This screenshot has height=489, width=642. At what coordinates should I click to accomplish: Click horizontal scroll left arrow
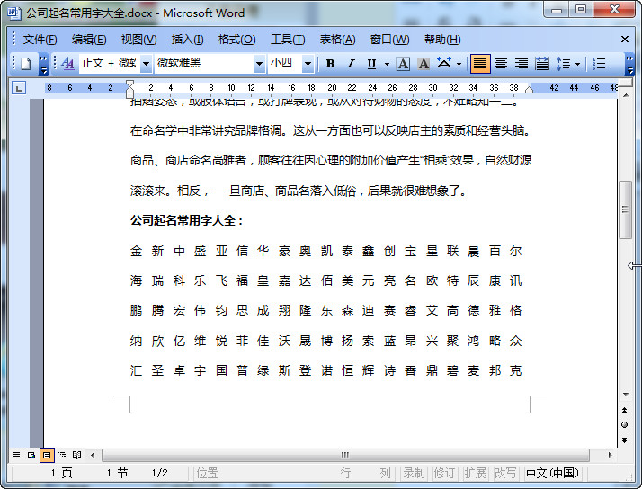(93, 455)
